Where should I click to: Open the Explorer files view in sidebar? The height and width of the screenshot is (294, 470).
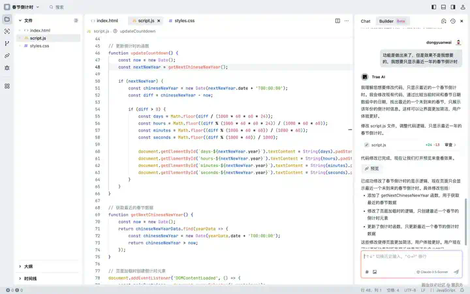point(7,20)
